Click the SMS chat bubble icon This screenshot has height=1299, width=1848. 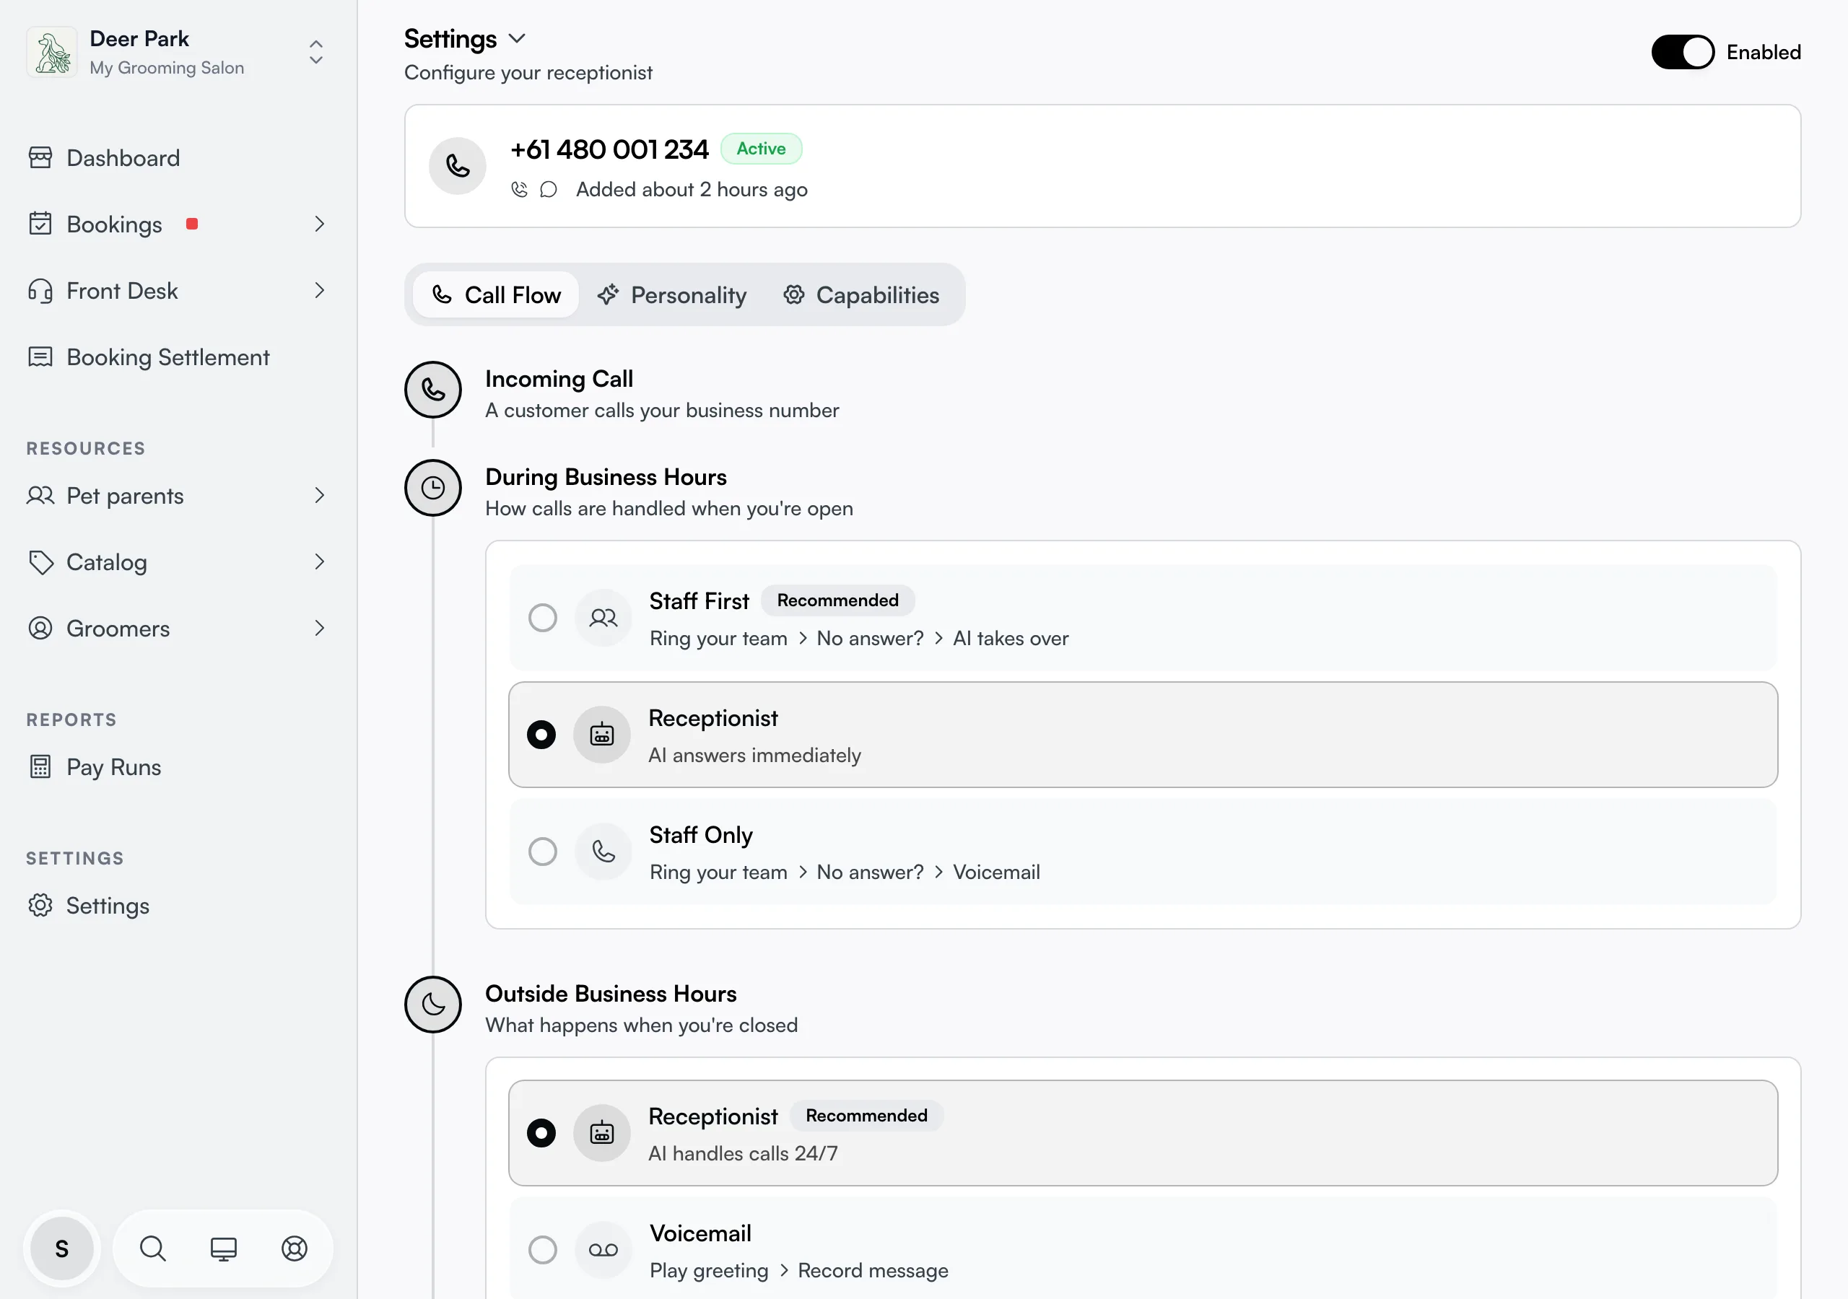point(548,189)
